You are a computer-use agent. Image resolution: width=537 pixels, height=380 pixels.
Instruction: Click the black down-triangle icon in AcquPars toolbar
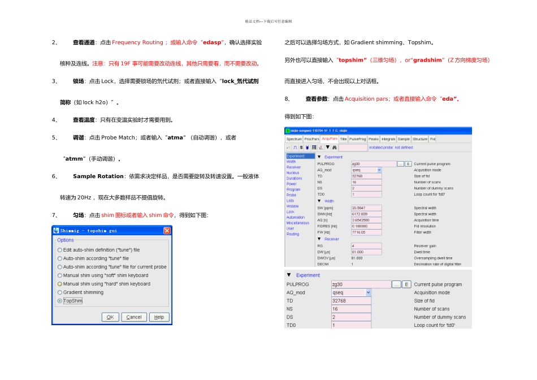pyautogui.click(x=328, y=148)
